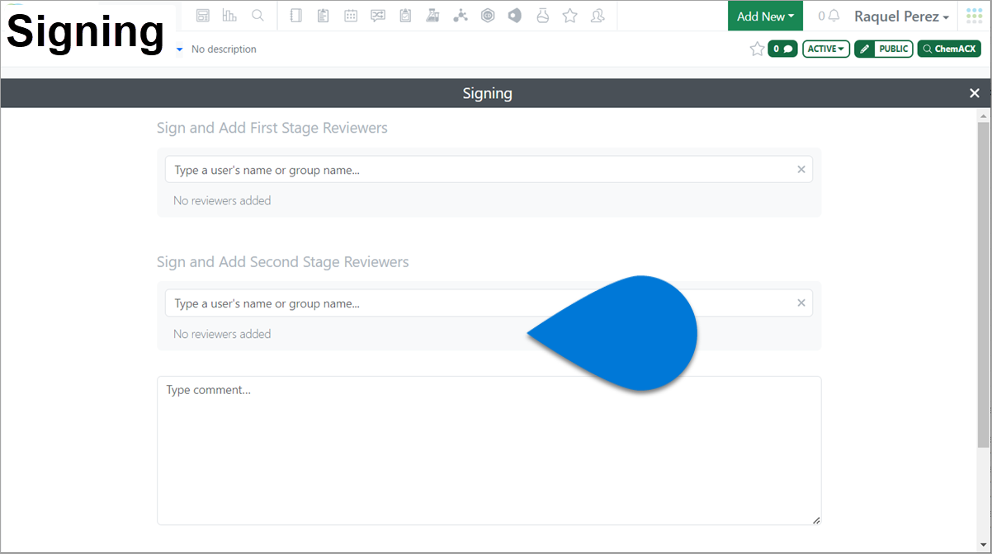Open the notebook icon in the toolbar
The image size is (992, 554).
click(x=297, y=16)
